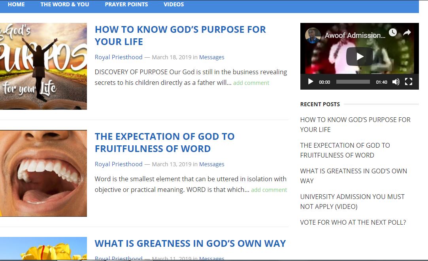The image size is (428, 261).
Task: Enter fullscreen mode for the video
Action: [408, 82]
